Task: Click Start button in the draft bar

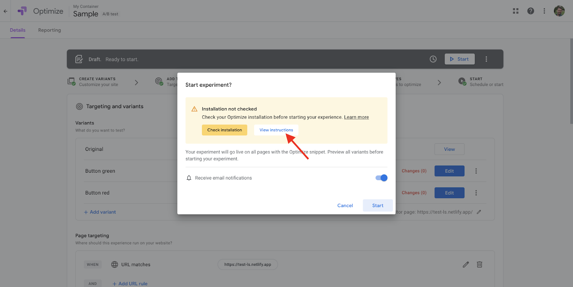Action: pos(460,59)
